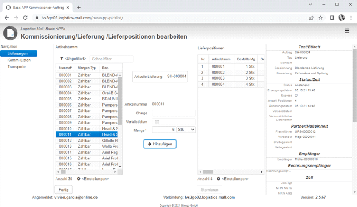Screen dimensions: 357x207
Task: Open the tab search chevron
Action: [310, 4]
